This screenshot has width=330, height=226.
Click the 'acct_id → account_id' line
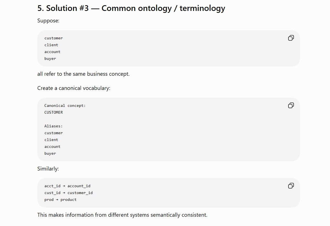68,186
